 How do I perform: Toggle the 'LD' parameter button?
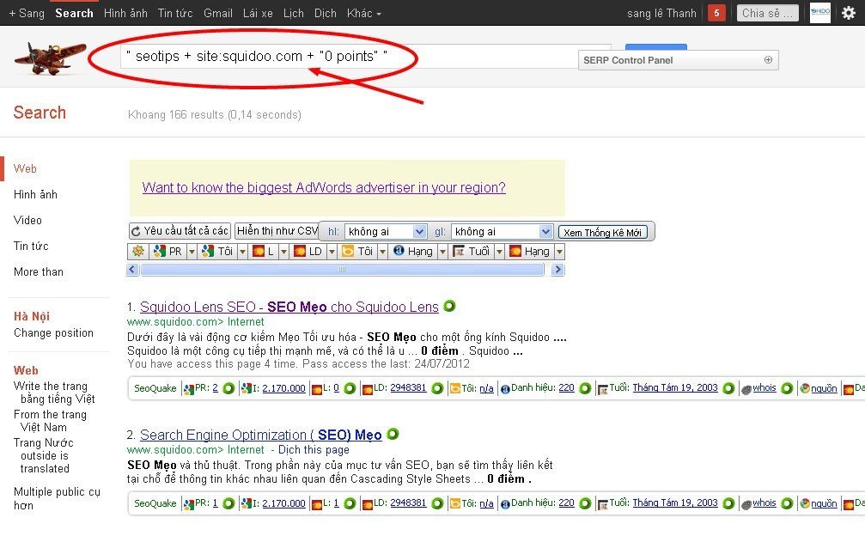(x=308, y=252)
